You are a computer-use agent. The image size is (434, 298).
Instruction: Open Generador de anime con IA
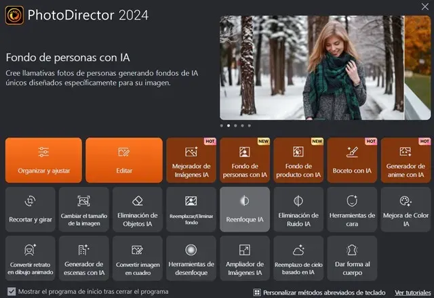(406, 160)
